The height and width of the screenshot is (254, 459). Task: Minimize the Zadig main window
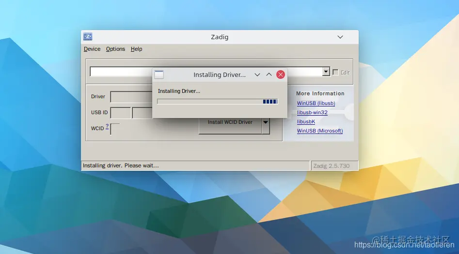pos(340,37)
